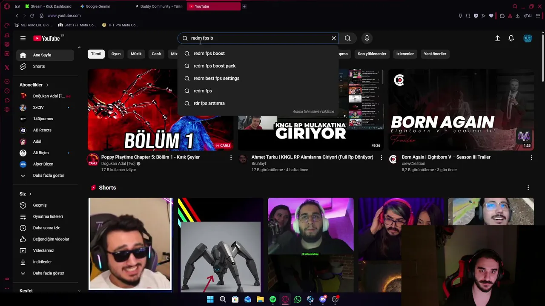The width and height of the screenshot is (545, 306).
Task: Choose suggestion "redm fps boost pack"
Action: click(x=258, y=66)
